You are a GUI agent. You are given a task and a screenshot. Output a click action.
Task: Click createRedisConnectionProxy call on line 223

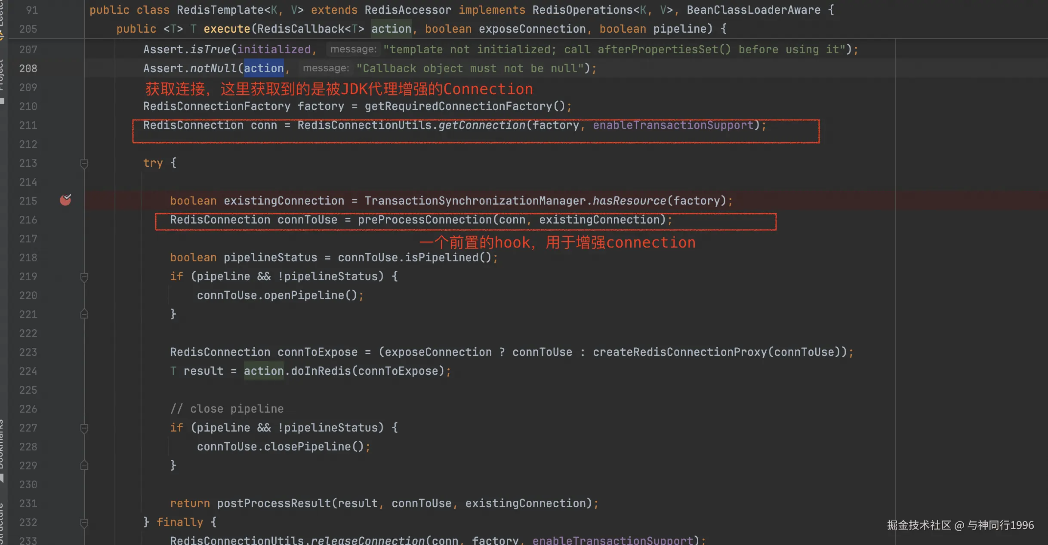[x=680, y=352]
